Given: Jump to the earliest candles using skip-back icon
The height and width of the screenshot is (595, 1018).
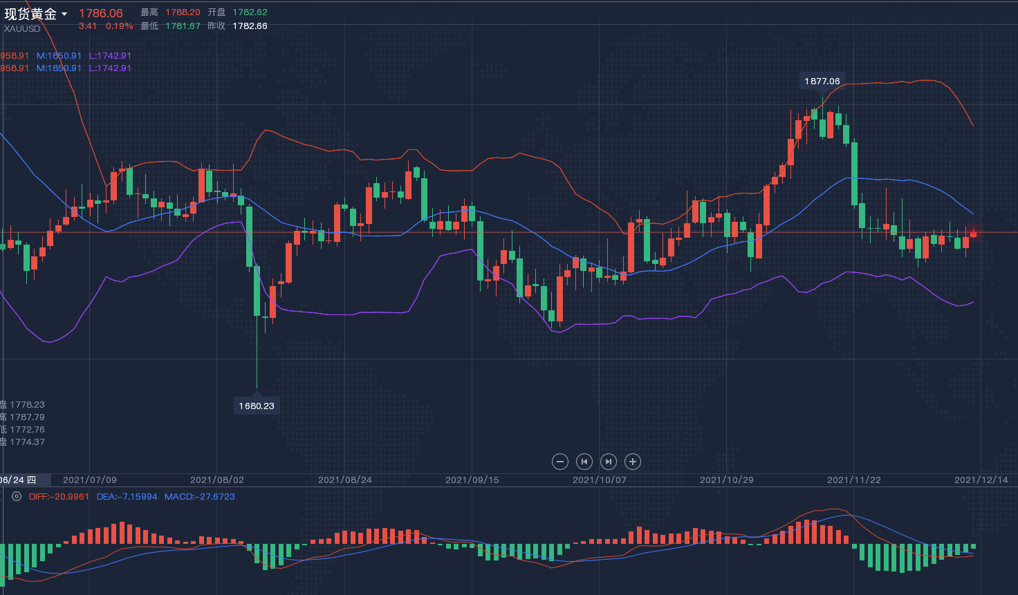Looking at the screenshot, I should click(584, 462).
